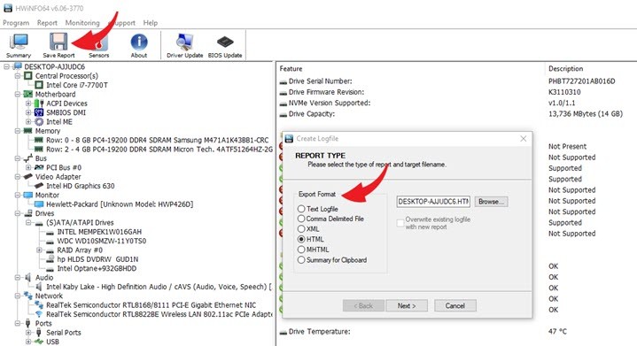
Task: Open the Report menu
Action: (47, 23)
